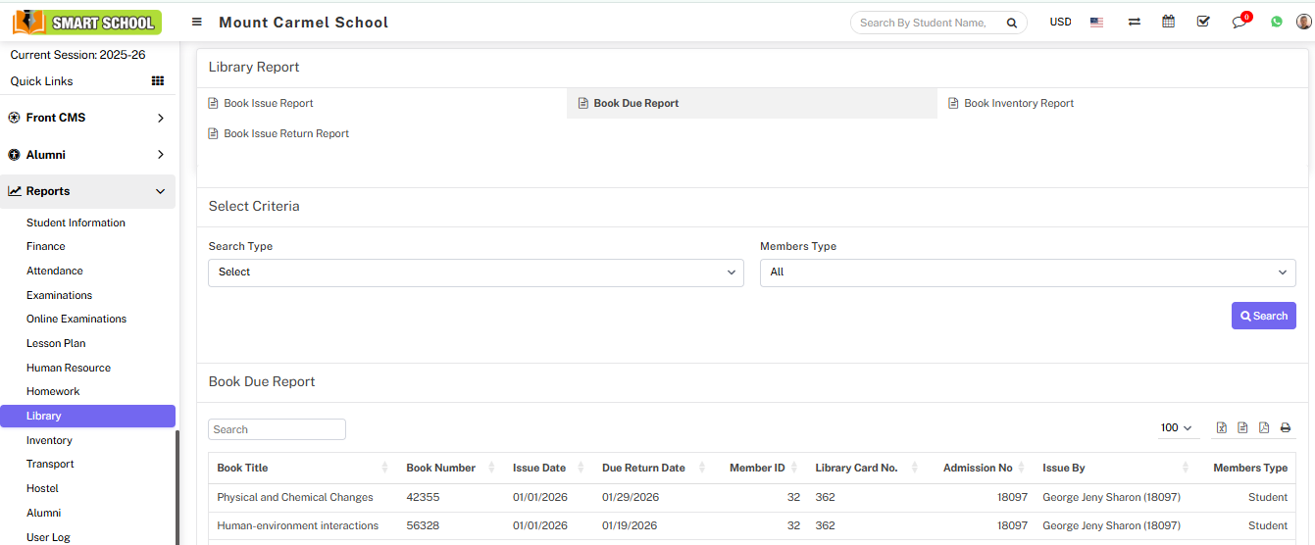Print the Book Due Report table
The image size is (1315, 545).
tap(1286, 428)
